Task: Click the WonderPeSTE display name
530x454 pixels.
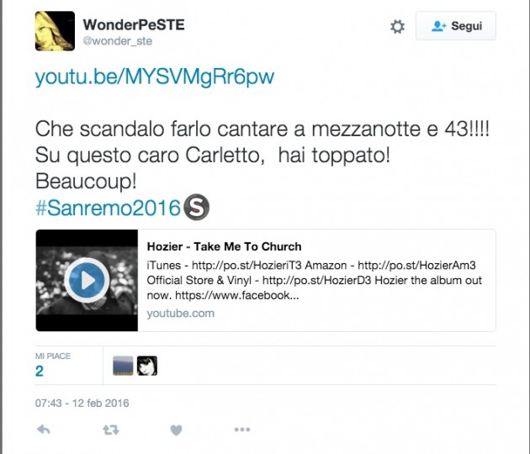Action: point(134,24)
